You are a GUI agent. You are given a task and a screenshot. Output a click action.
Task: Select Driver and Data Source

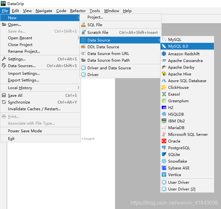click(120, 68)
